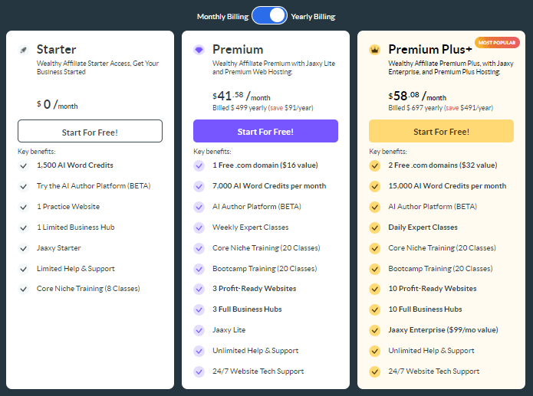Viewport: 533px width, 396px height.
Task: Click the $58.08 per month price
Action: tap(417, 96)
